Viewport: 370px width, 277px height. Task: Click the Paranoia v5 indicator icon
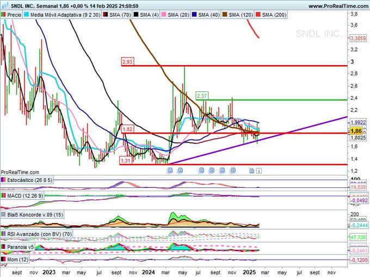tap(3, 247)
